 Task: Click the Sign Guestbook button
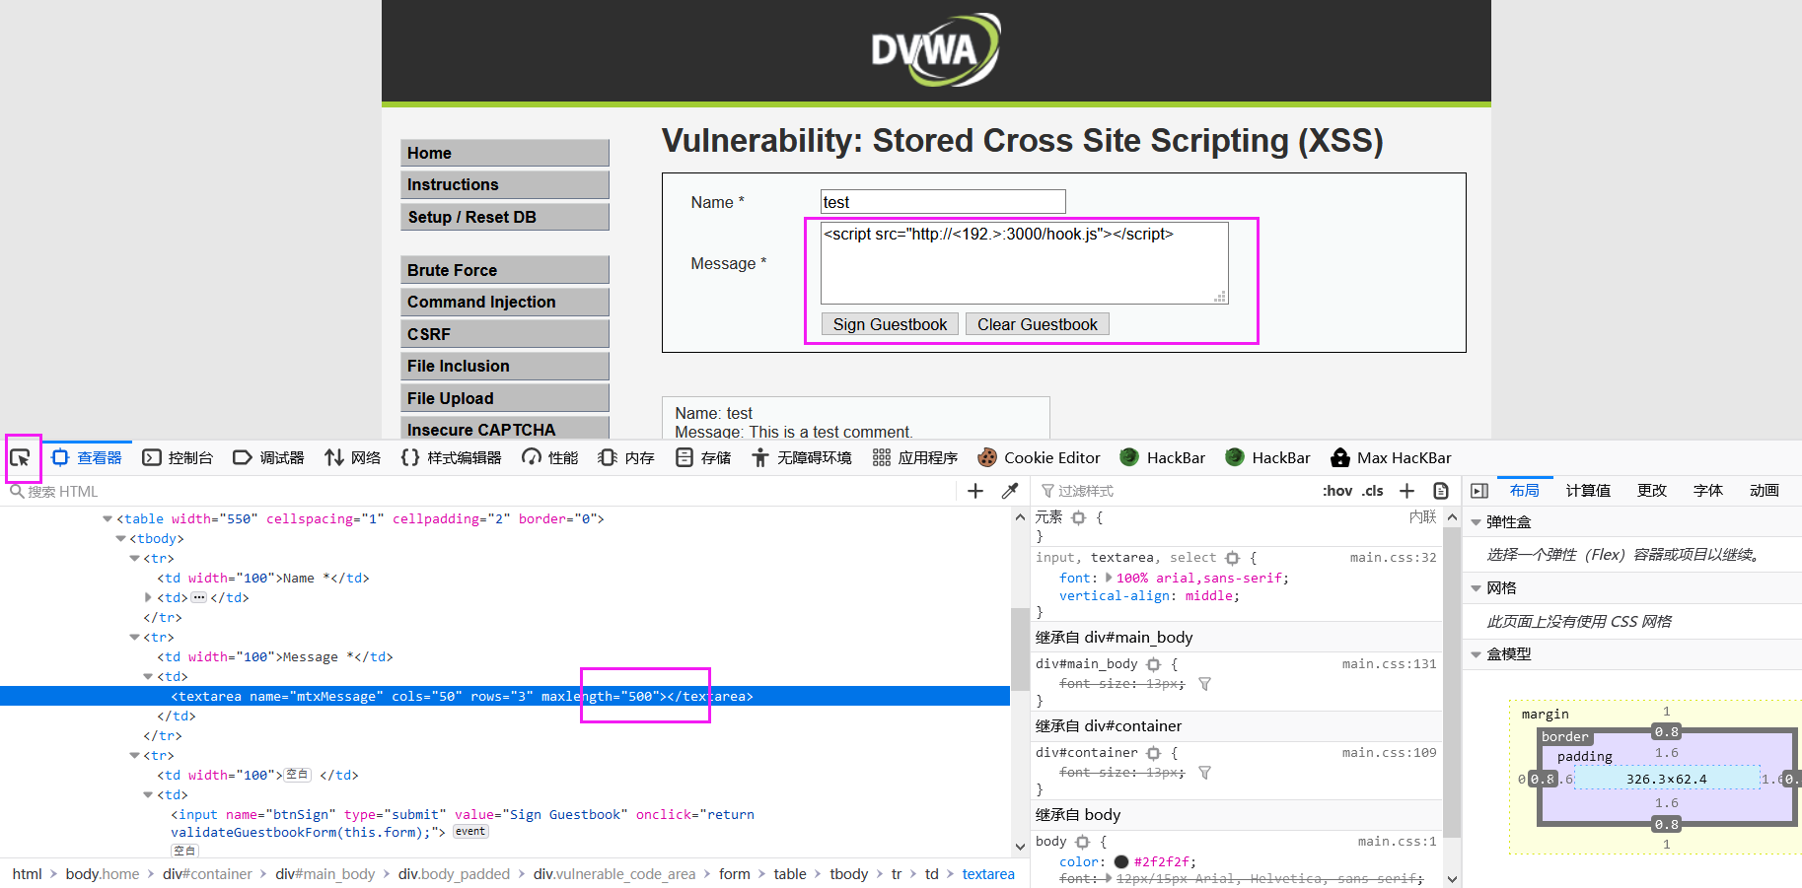point(890,324)
